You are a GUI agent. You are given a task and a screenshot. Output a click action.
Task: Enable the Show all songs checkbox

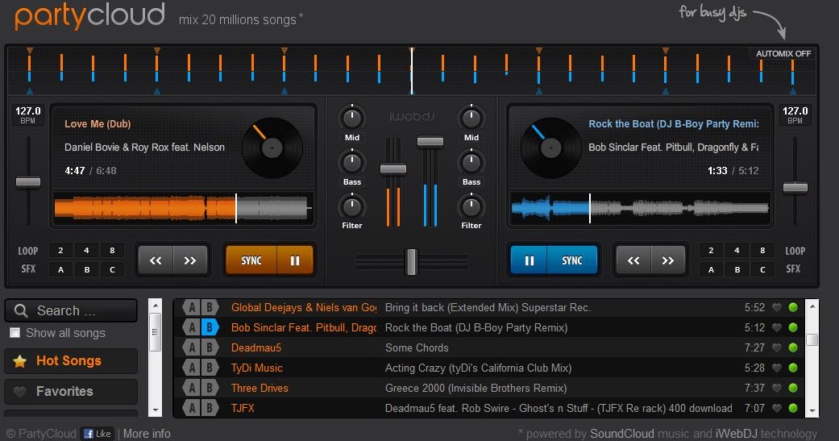15,333
